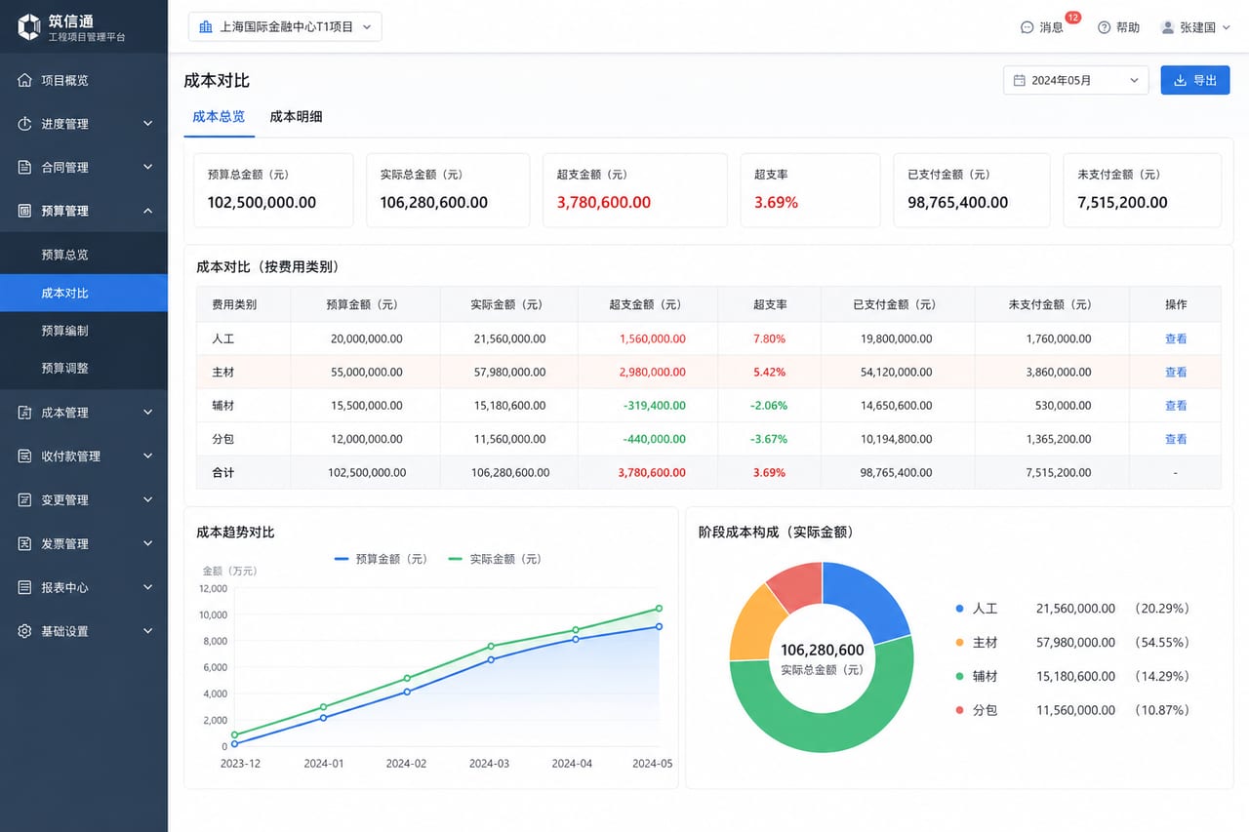Click the -440,000.00 overrun value

click(654, 439)
